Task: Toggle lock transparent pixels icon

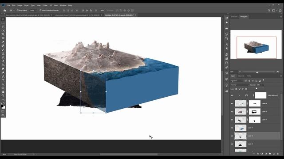Action: click(x=237, y=89)
